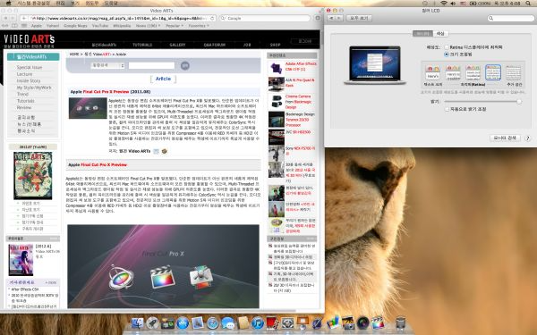
Task: Open Messages chat bubble in Dock
Action: point(227,322)
